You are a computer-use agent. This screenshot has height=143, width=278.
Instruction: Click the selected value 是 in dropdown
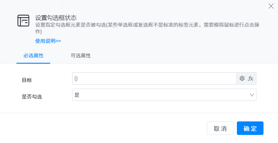77,95
